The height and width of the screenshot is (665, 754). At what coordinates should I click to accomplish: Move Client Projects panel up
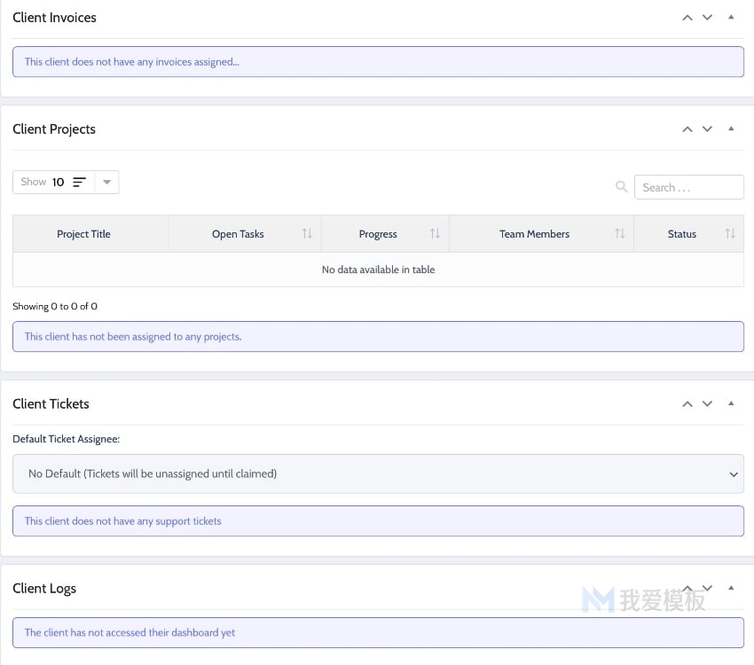(x=687, y=129)
